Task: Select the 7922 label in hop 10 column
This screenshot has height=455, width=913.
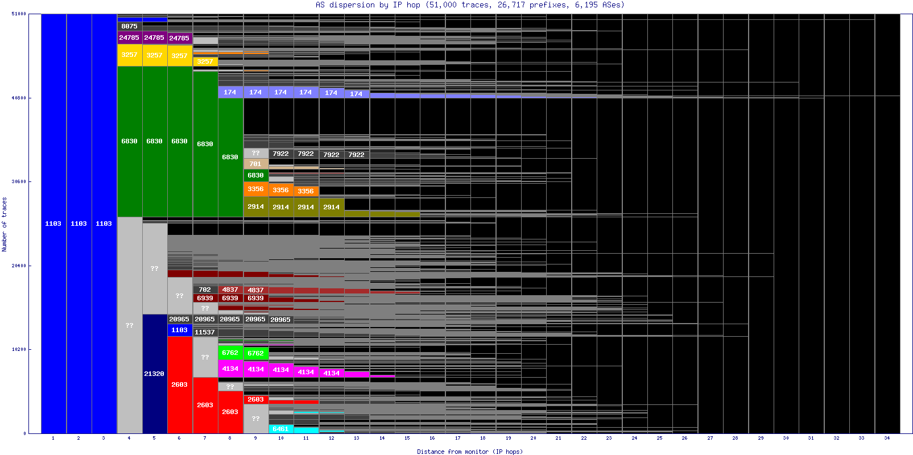Action: click(280, 154)
